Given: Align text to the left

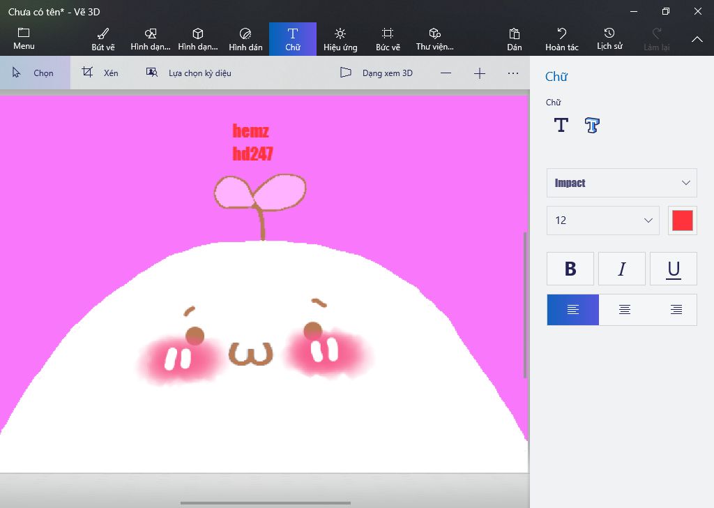Looking at the screenshot, I should click(573, 310).
